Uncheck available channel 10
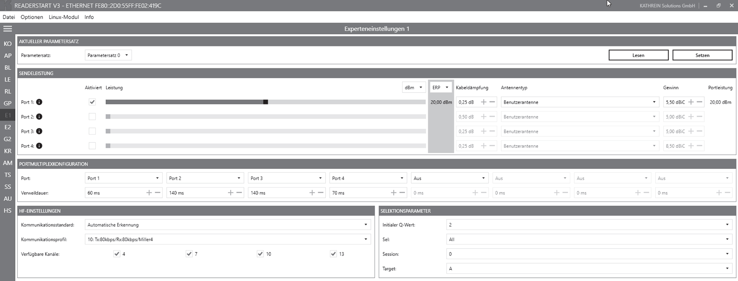The image size is (738, 281). click(260, 254)
